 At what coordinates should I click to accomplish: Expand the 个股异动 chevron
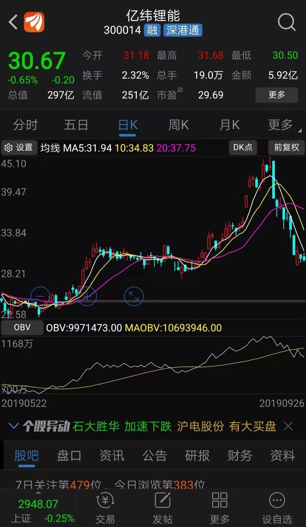pos(14,426)
